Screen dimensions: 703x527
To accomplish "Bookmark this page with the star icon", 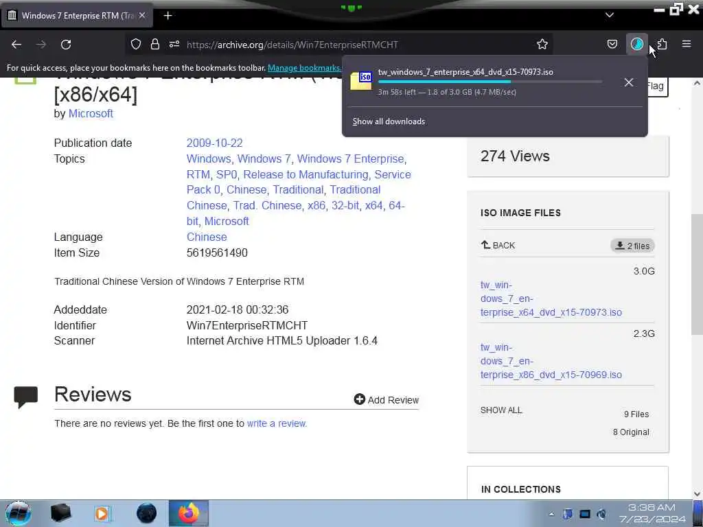I will [x=542, y=44].
